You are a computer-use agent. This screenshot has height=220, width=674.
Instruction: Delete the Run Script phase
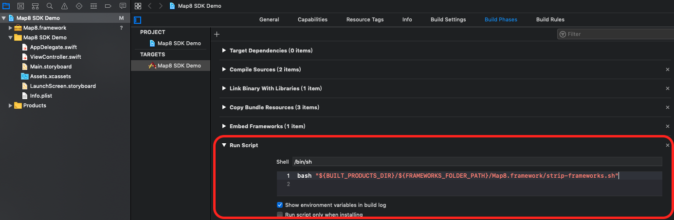coord(668,145)
